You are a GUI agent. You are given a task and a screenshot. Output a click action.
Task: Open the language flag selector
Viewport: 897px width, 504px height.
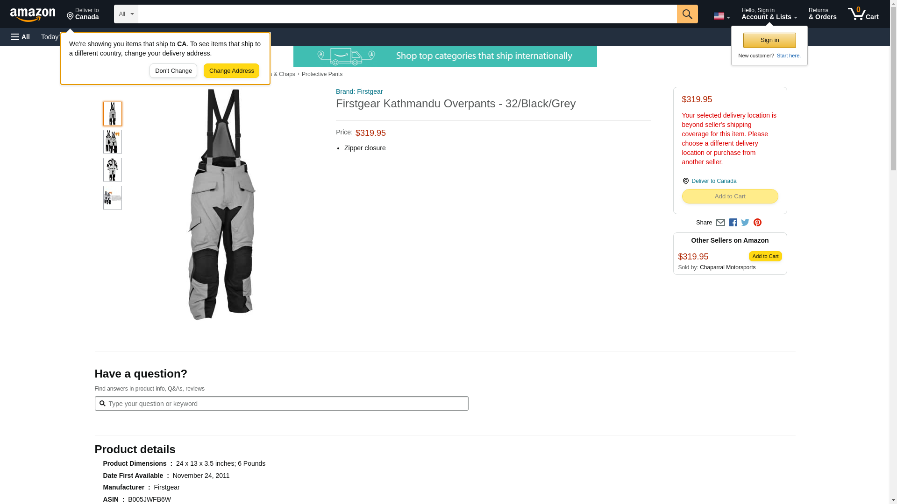tap(722, 16)
